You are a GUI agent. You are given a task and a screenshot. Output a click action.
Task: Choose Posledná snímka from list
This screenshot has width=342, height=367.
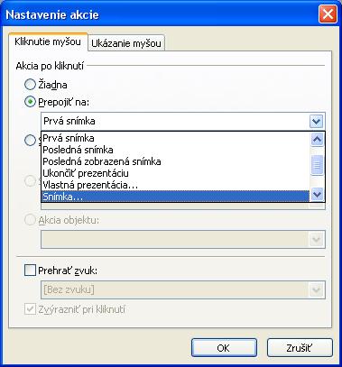click(175, 150)
